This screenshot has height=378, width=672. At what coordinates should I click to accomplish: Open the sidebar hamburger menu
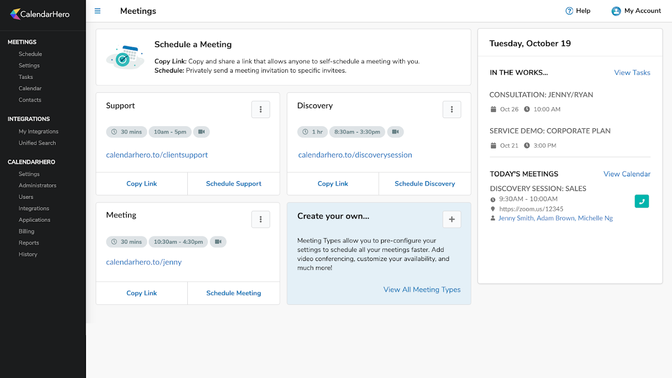click(x=97, y=10)
